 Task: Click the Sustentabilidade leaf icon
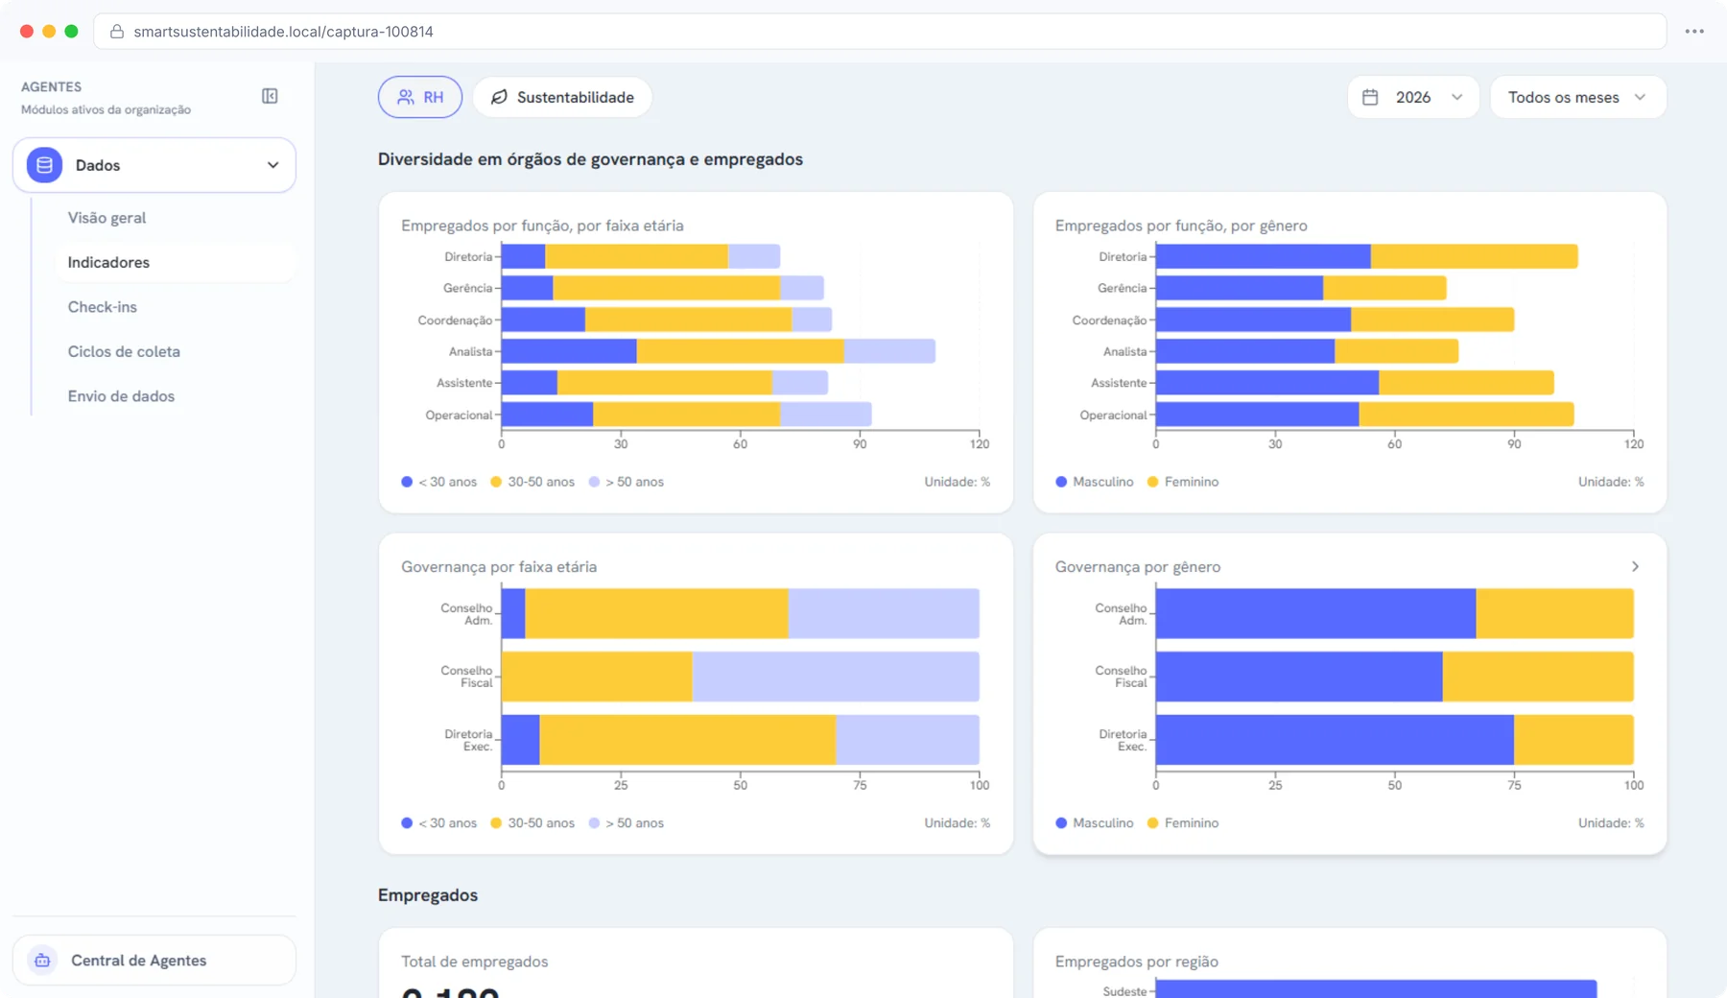point(499,97)
